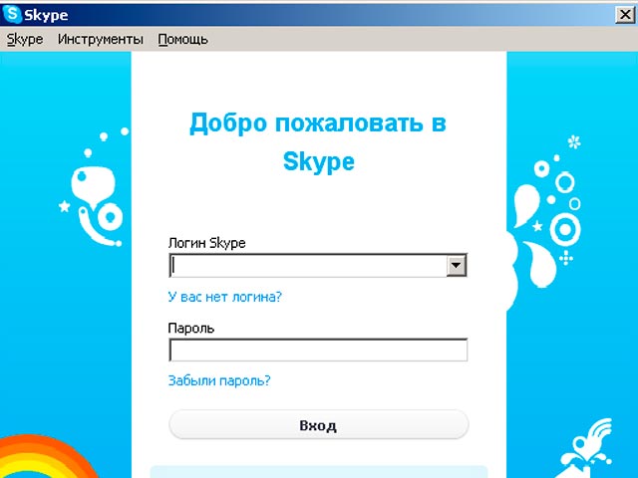Open the Skype menu
This screenshot has height=478, width=638.
pyautogui.click(x=25, y=40)
